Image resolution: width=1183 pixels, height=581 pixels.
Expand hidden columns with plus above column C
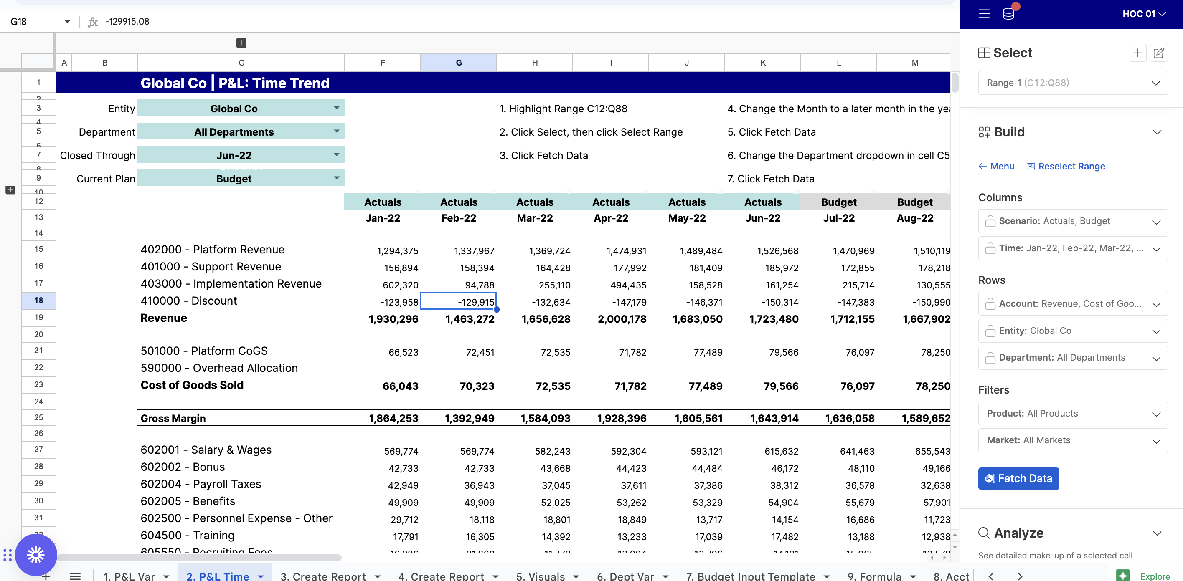241,43
